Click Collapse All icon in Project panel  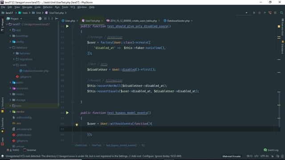coord(45,19)
